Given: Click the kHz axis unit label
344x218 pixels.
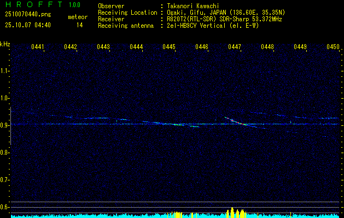Looking at the screenshot, I should coord(5,44).
